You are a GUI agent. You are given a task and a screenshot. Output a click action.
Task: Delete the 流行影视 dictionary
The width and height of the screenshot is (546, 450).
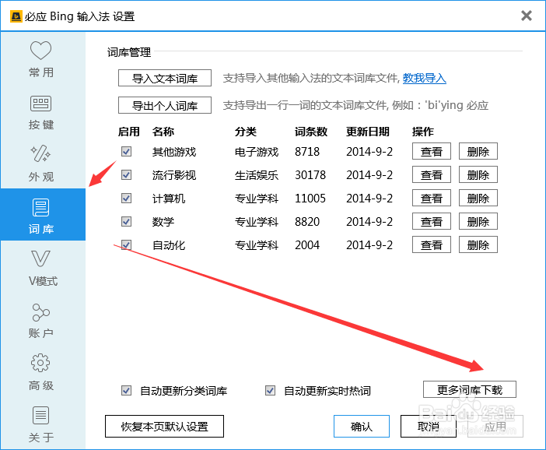pyautogui.click(x=478, y=174)
